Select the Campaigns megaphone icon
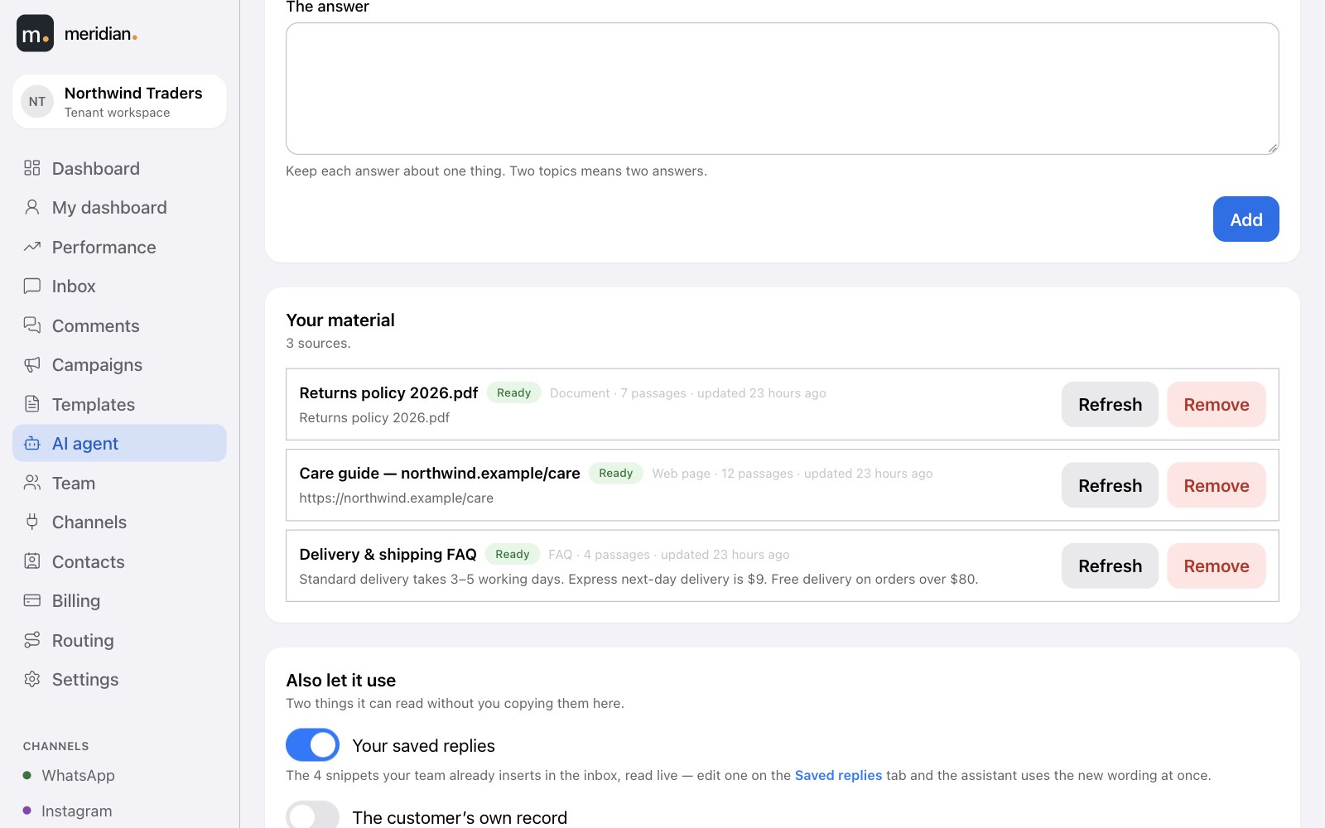The image size is (1325, 828). (32, 364)
